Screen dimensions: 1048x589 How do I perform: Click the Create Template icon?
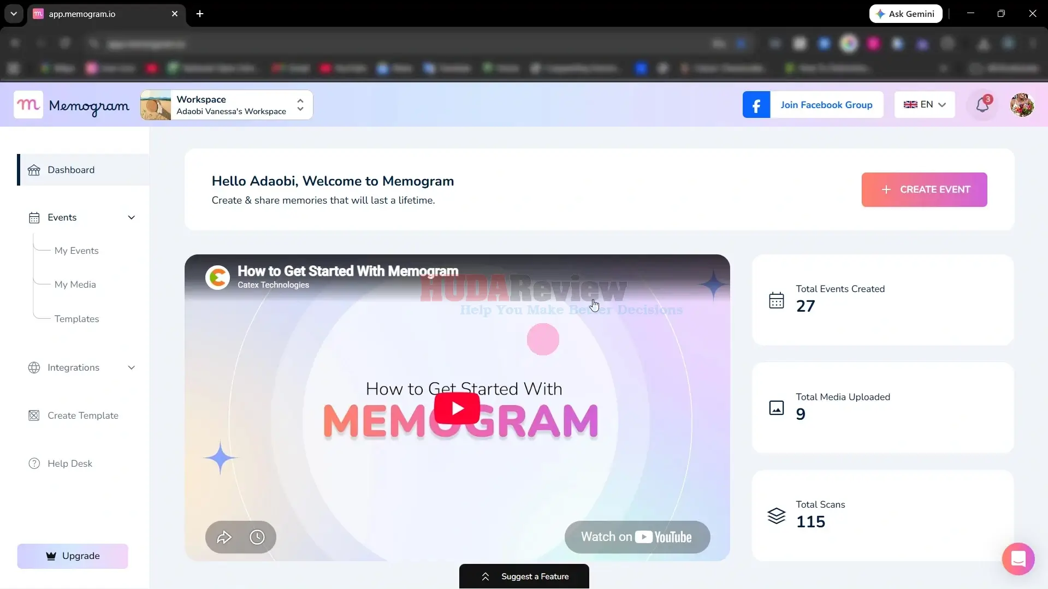34,415
